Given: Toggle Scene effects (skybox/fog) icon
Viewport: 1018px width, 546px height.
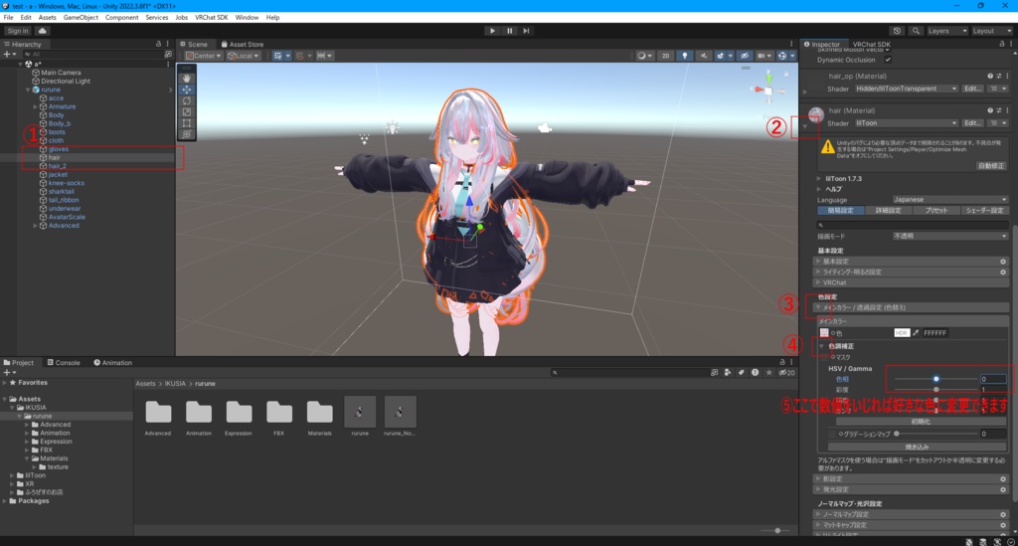Looking at the screenshot, I should click(x=722, y=56).
